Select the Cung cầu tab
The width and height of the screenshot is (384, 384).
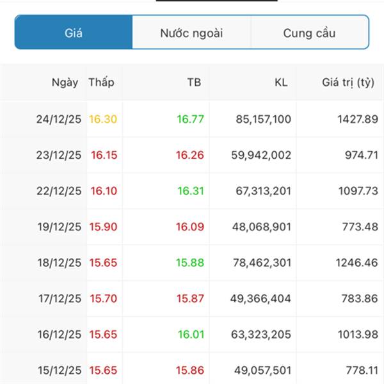tap(309, 33)
